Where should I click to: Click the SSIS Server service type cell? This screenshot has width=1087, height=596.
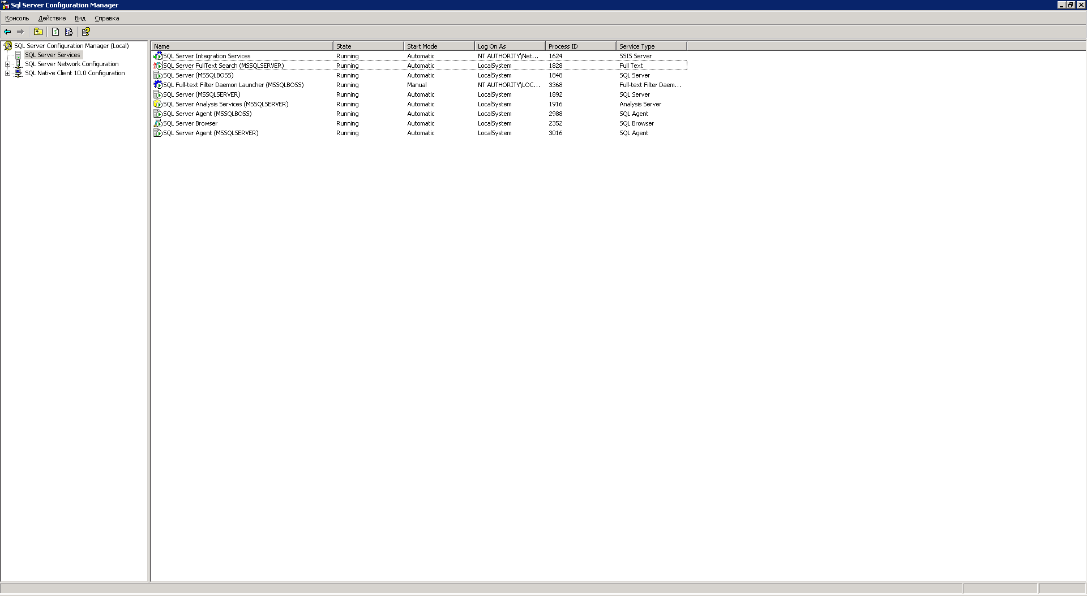click(x=635, y=56)
